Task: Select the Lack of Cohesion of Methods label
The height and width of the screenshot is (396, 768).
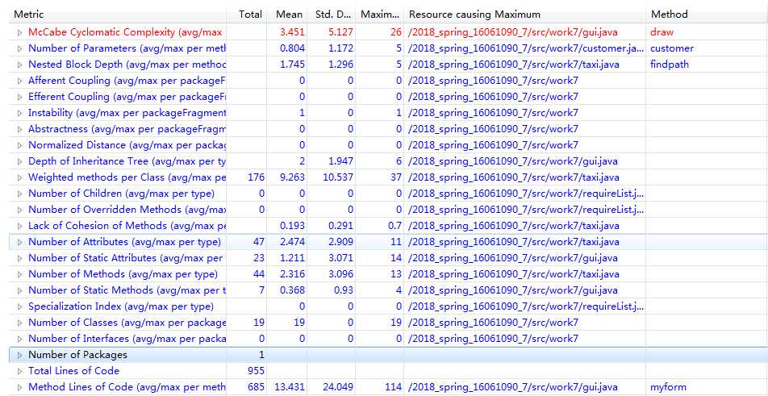Action: 127,226
